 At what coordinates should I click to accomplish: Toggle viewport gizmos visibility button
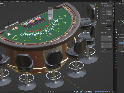pos(77,92)
